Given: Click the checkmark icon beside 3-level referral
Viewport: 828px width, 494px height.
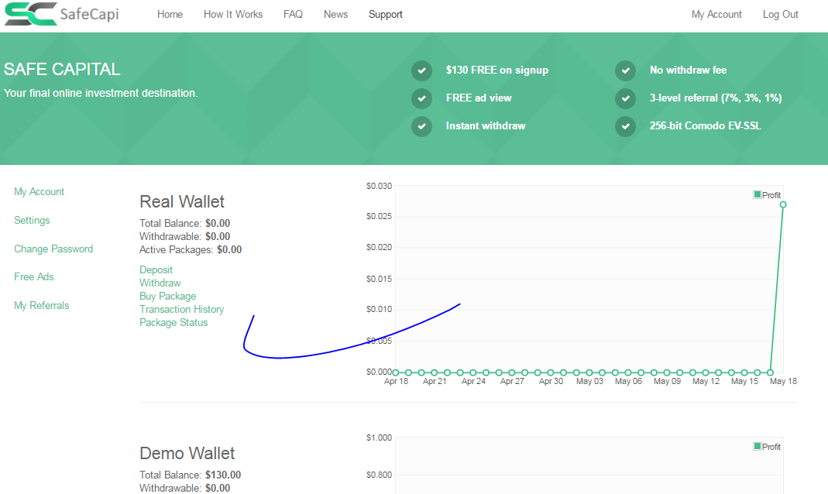Looking at the screenshot, I should (x=625, y=98).
